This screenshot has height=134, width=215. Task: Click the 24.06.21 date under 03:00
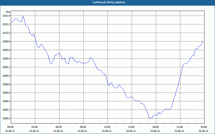[34, 131]
